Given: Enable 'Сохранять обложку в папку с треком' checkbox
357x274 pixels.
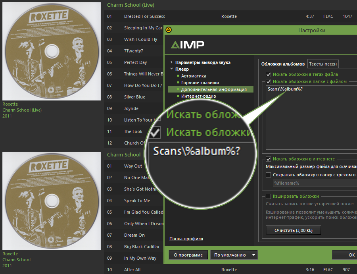Looking at the screenshot, I should click(x=268, y=175).
